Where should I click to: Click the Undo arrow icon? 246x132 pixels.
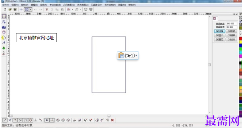click(x=35, y=9)
